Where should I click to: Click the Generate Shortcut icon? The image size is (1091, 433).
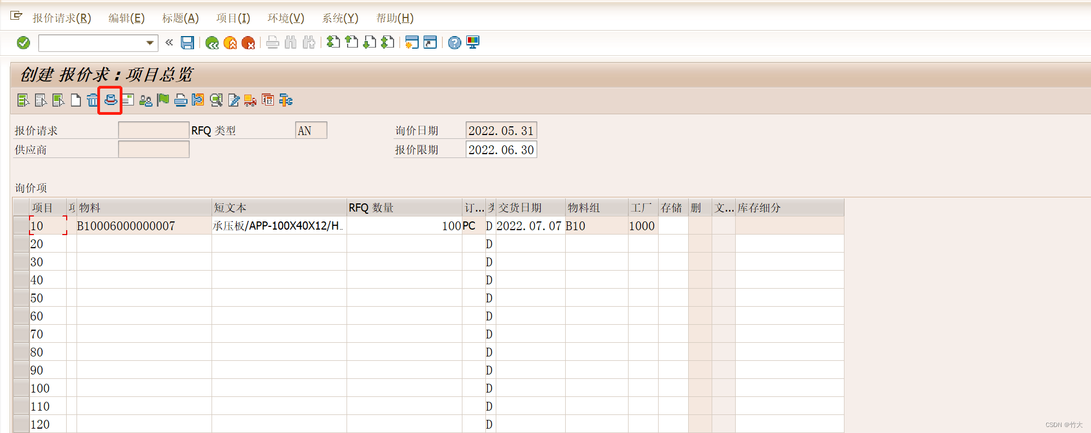click(430, 42)
